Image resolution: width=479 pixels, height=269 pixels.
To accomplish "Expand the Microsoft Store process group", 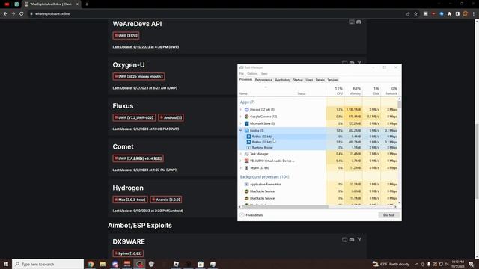I will coord(241,123).
